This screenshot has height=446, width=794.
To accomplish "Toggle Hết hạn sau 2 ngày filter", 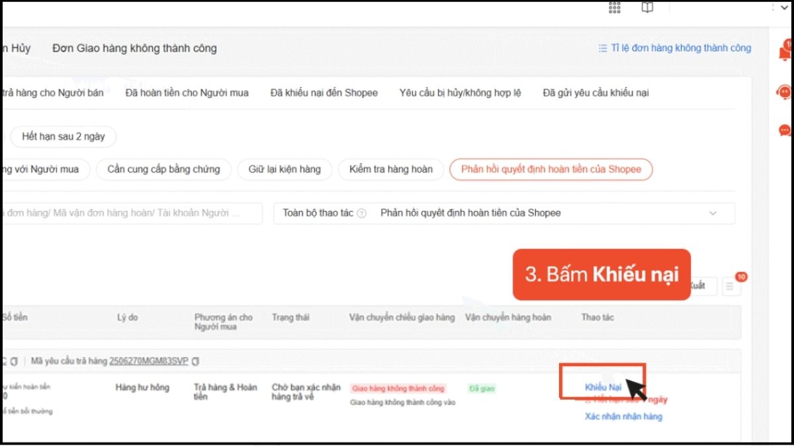I will pos(64,137).
